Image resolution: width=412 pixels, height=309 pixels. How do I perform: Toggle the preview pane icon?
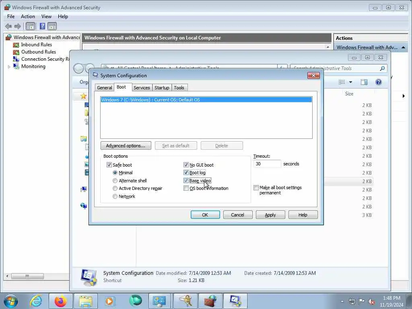coord(364,82)
